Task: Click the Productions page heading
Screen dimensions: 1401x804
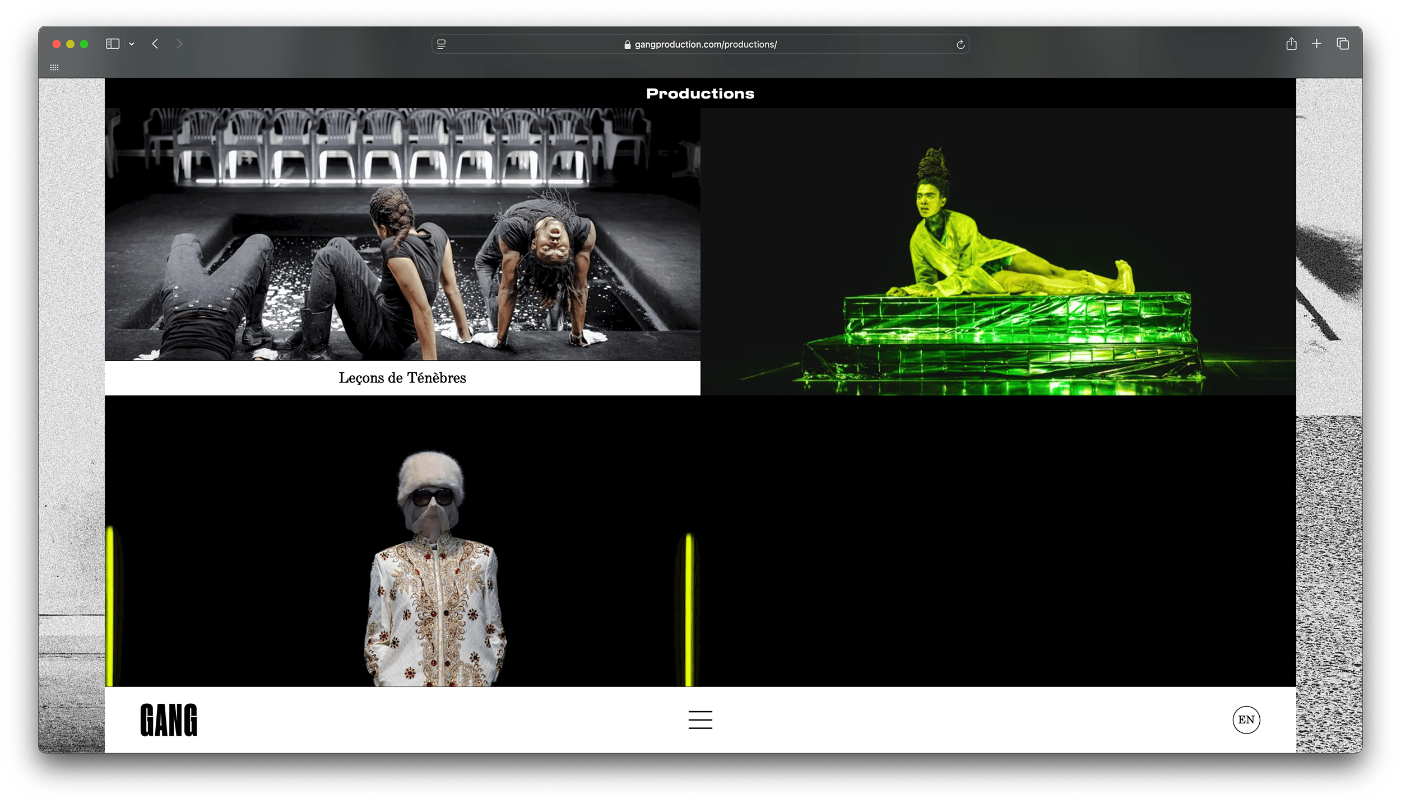Action: pyautogui.click(x=700, y=94)
